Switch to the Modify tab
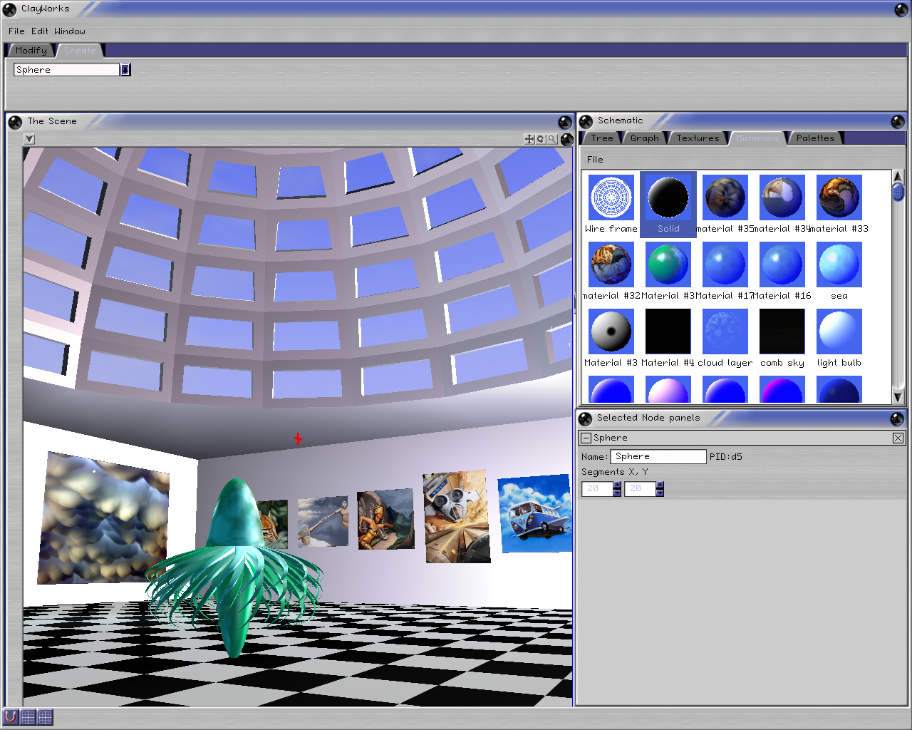The width and height of the screenshot is (912, 730). coord(31,51)
